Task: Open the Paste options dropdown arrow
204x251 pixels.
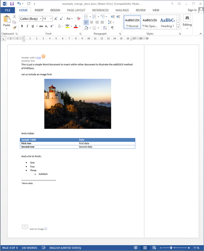Action: click(x=7, y=29)
